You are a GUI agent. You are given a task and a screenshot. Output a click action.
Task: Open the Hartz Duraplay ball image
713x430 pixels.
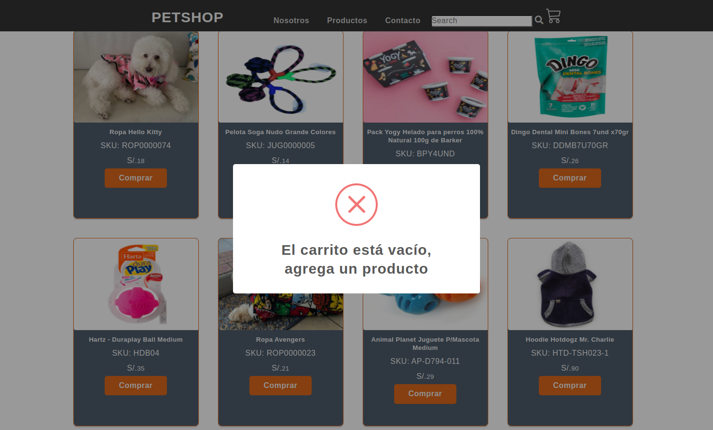[136, 284]
